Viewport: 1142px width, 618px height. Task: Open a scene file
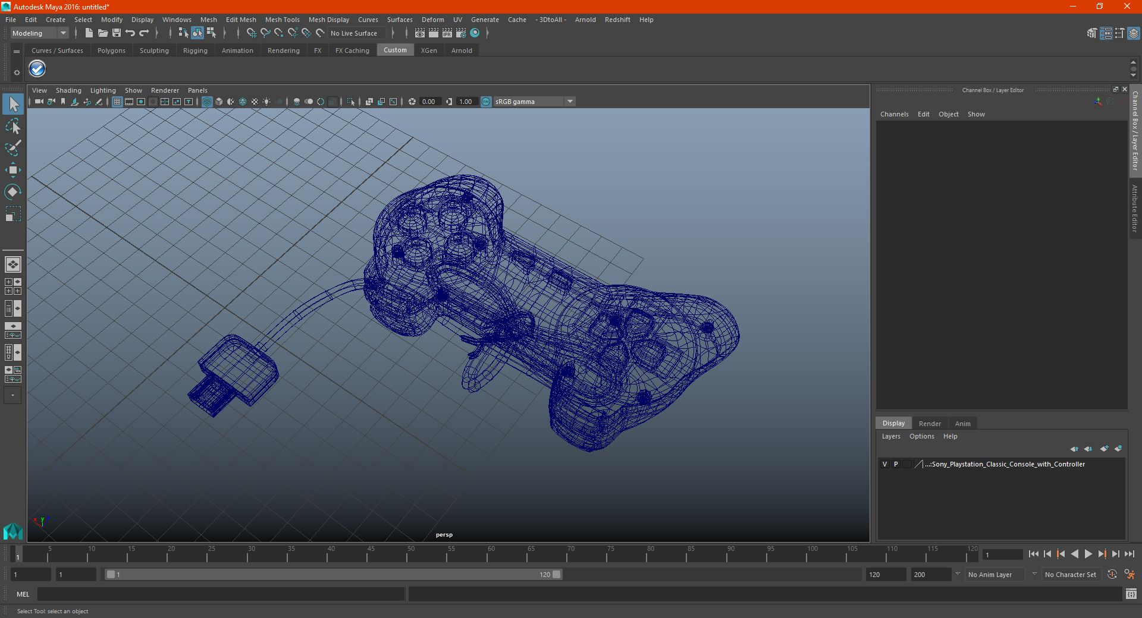tap(102, 33)
